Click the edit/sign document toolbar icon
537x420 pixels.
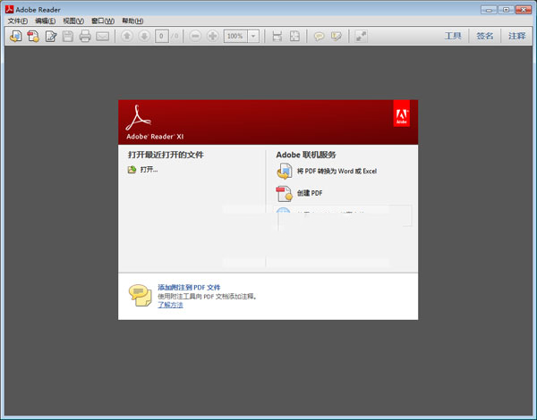[x=51, y=36]
